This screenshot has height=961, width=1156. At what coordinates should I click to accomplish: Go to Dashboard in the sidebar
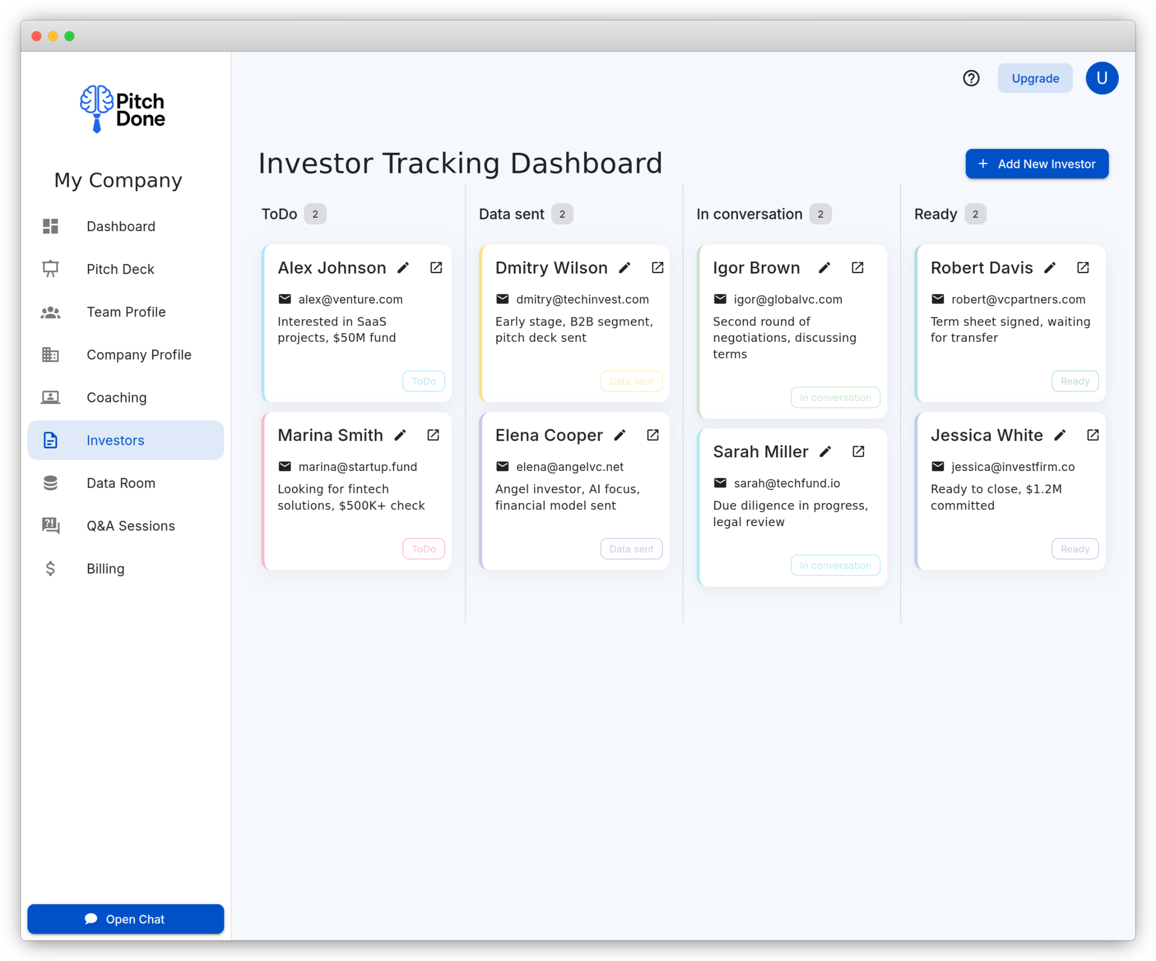(126, 226)
